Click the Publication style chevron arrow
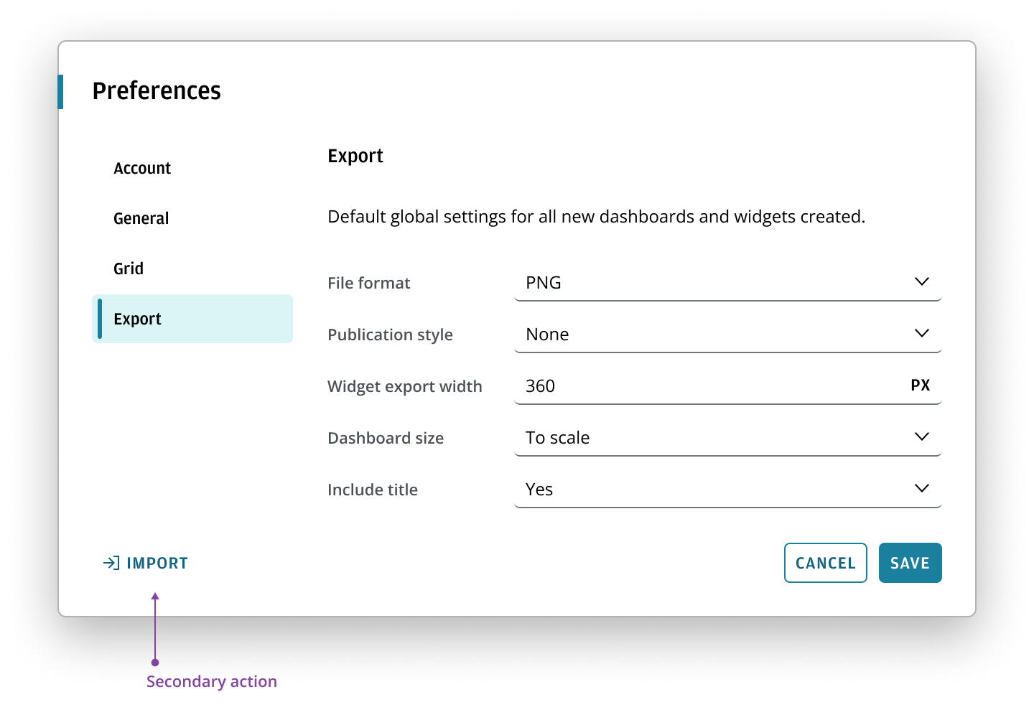 pos(922,333)
